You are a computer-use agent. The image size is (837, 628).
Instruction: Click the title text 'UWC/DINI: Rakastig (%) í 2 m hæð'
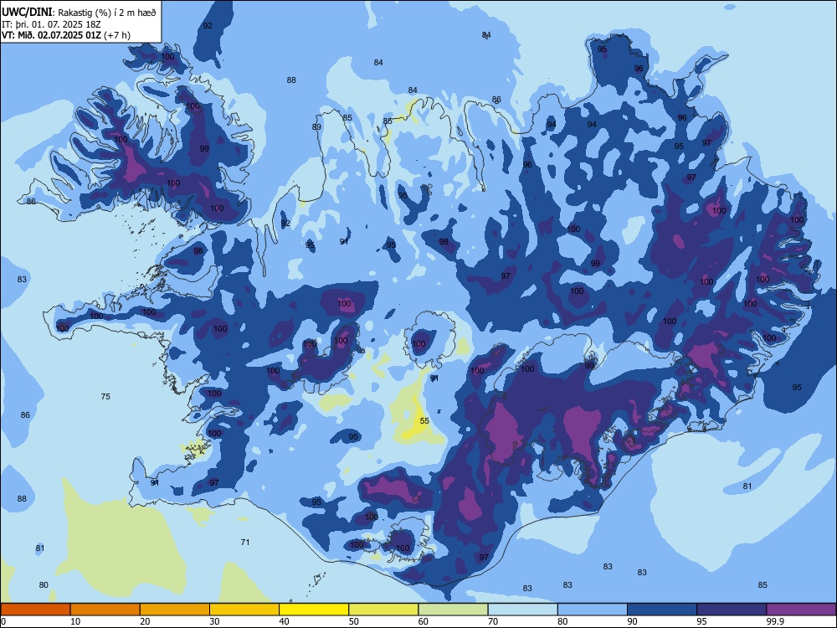[79, 13]
